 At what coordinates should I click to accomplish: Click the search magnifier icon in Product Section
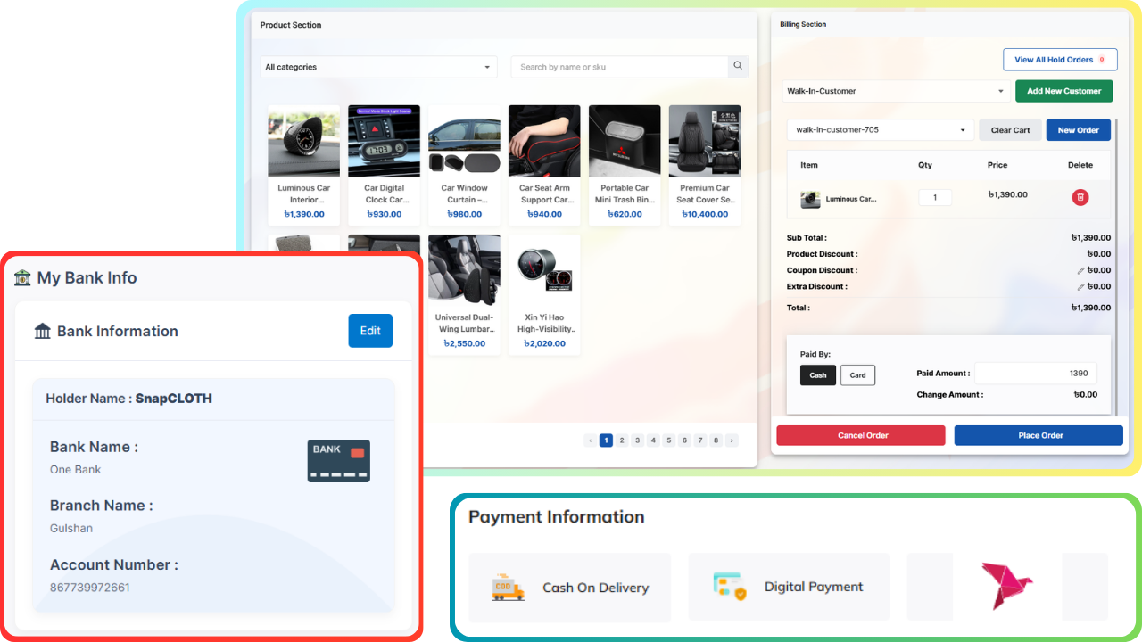pyautogui.click(x=738, y=66)
